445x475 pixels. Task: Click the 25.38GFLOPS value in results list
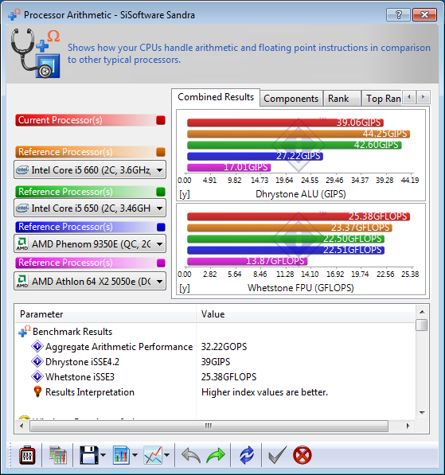228,377
